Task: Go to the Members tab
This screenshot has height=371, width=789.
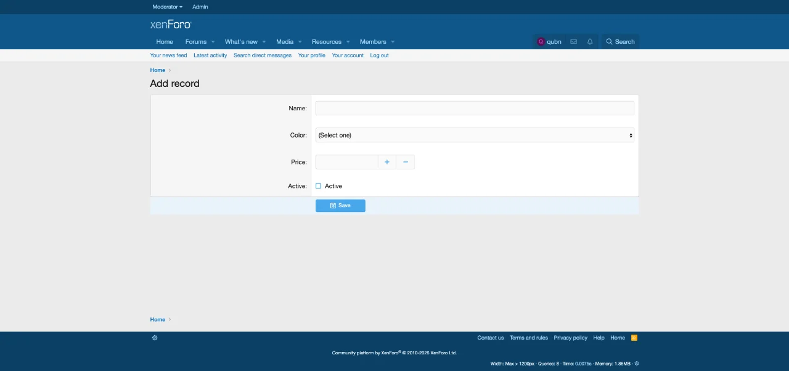Action: (x=373, y=42)
